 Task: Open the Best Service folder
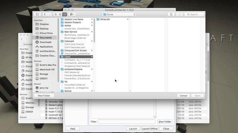(71, 32)
